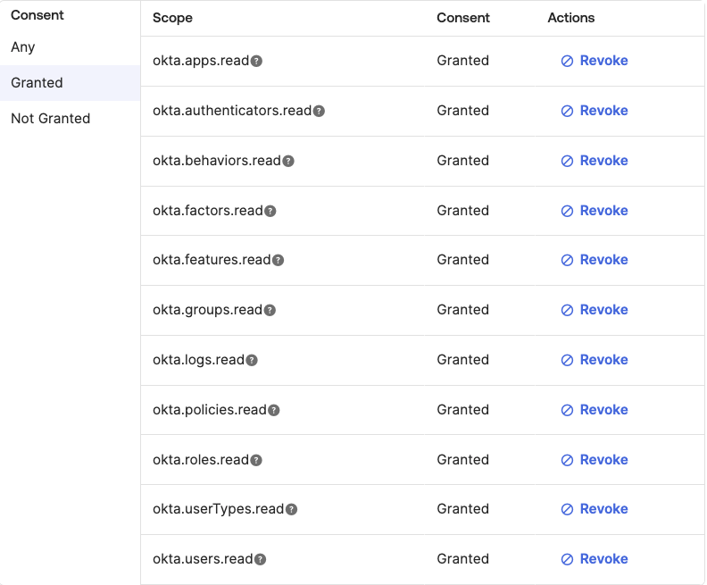Open help tooltip icon for okta.features.read

pos(279,260)
